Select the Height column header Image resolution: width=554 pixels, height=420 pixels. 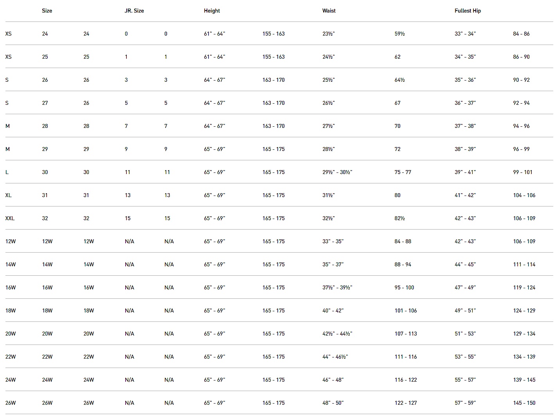[x=212, y=11]
